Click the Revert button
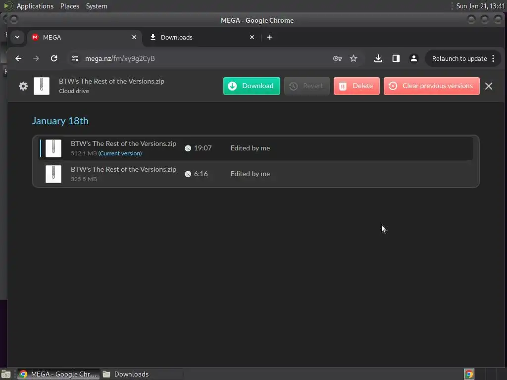Screen dimensions: 507x380 [x=307, y=86]
